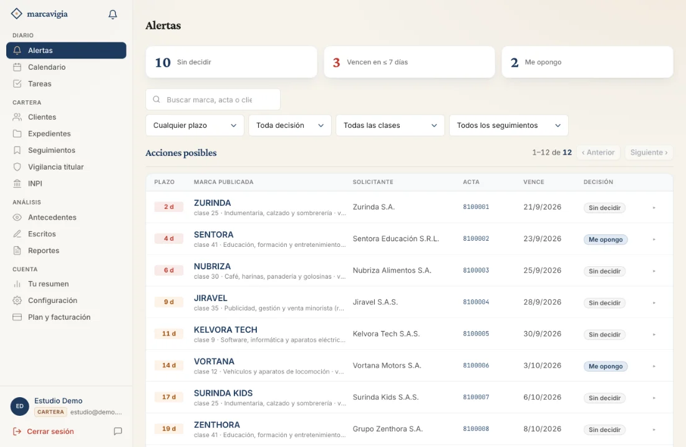Click the Antecedentes eye icon
This screenshot has width=686, height=447.
(x=17, y=218)
